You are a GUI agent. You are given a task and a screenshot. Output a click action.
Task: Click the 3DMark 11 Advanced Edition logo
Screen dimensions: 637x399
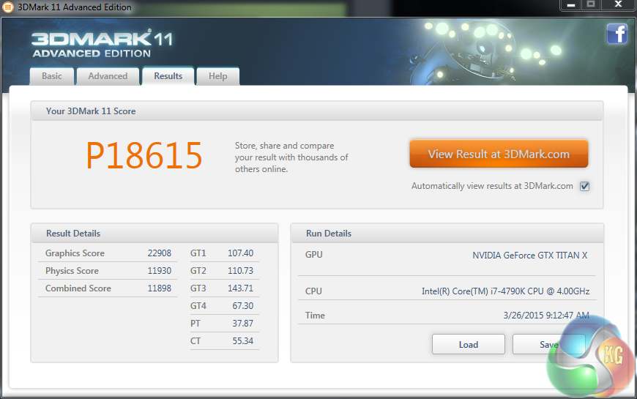[x=102, y=43]
